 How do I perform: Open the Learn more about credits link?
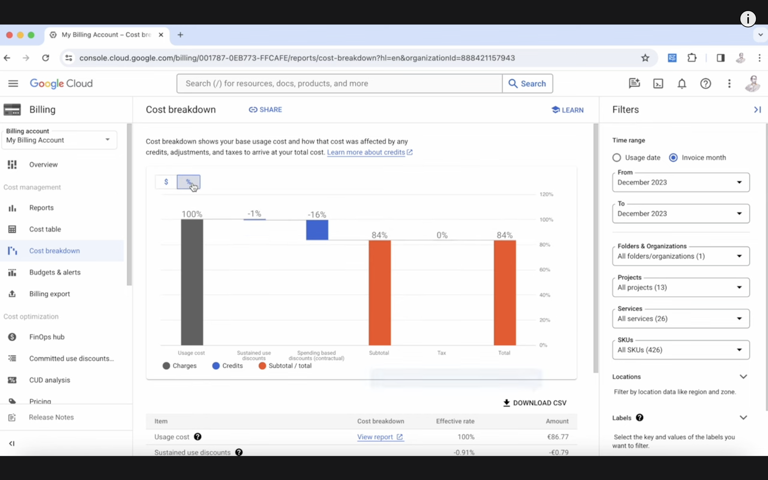click(370, 152)
